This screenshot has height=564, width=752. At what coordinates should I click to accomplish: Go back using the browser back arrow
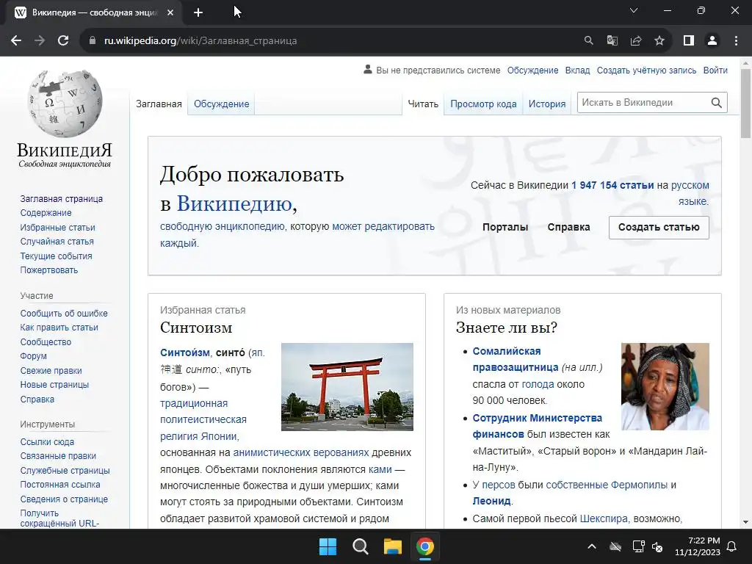[x=16, y=41]
